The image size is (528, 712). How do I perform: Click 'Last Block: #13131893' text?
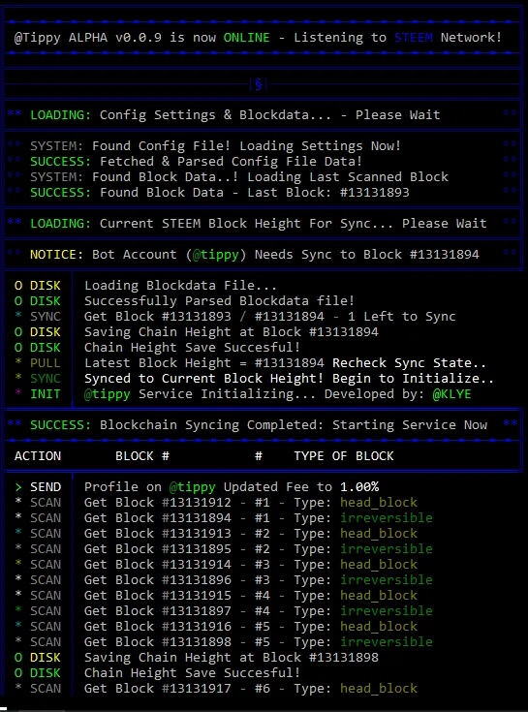click(327, 193)
